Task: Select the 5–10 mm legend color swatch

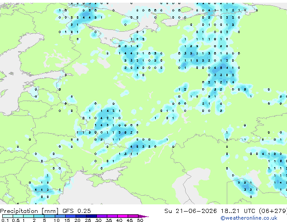Action: (49, 216)
